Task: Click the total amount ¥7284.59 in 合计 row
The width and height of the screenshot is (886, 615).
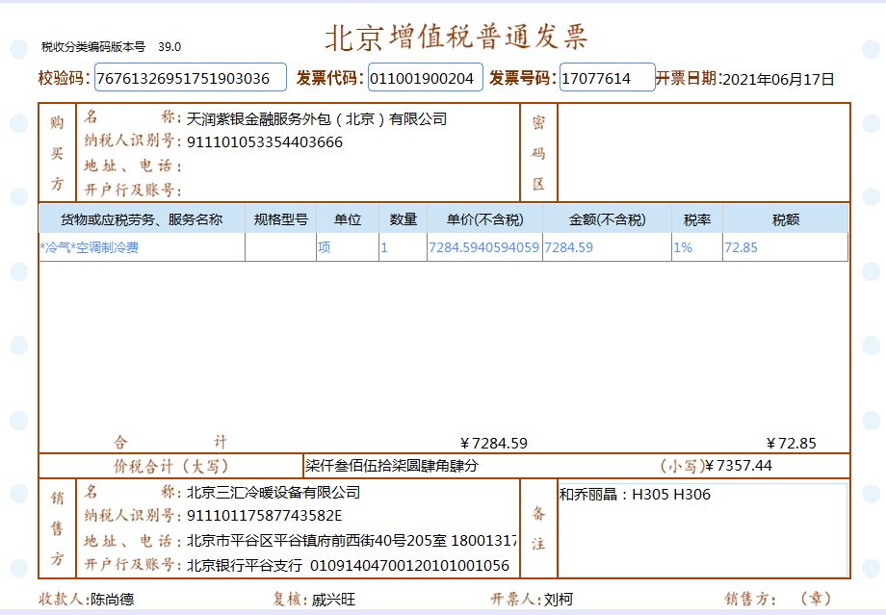Action: pyautogui.click(x=494, y=444)
